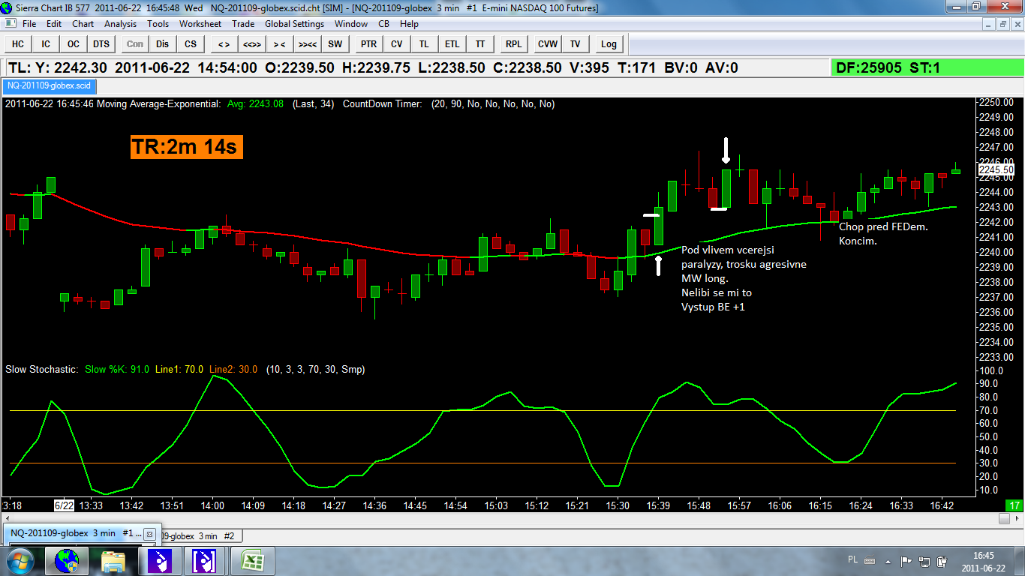Click the CVW toolbar button

[548, 44]
